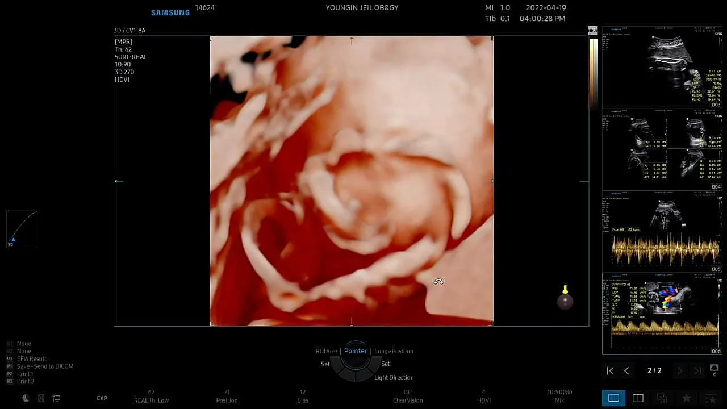Click the first None user key
Viewport: 727px width, 409px height.
pos(24,344)
